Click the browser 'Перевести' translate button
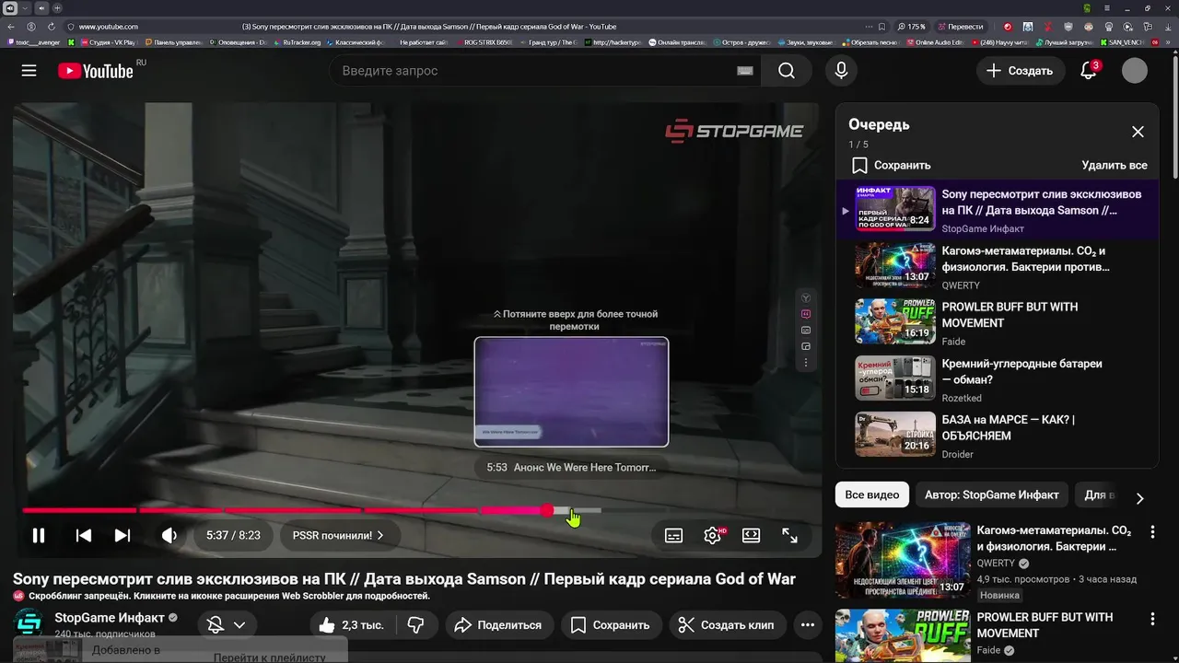The image size is (1179, 663). point(960,27)
